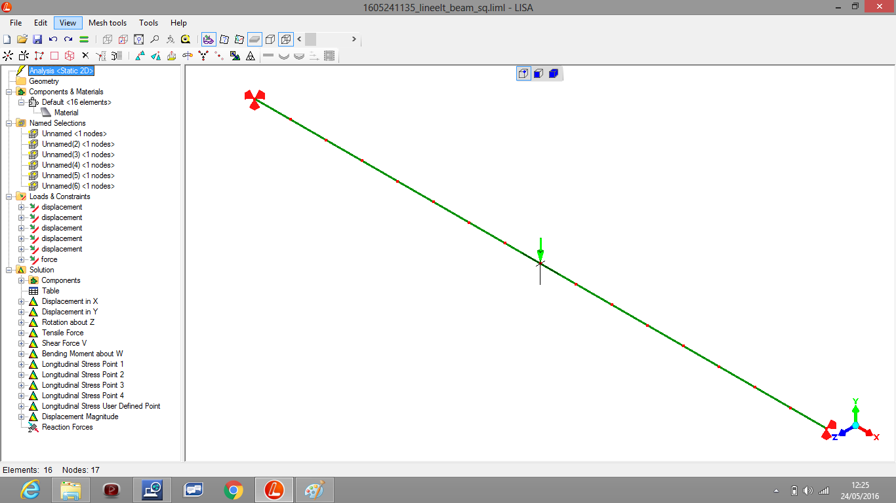The width and height of the screenshot is (896, 503).
Task: Open the Tools menu
Action: tap(148, 23)
